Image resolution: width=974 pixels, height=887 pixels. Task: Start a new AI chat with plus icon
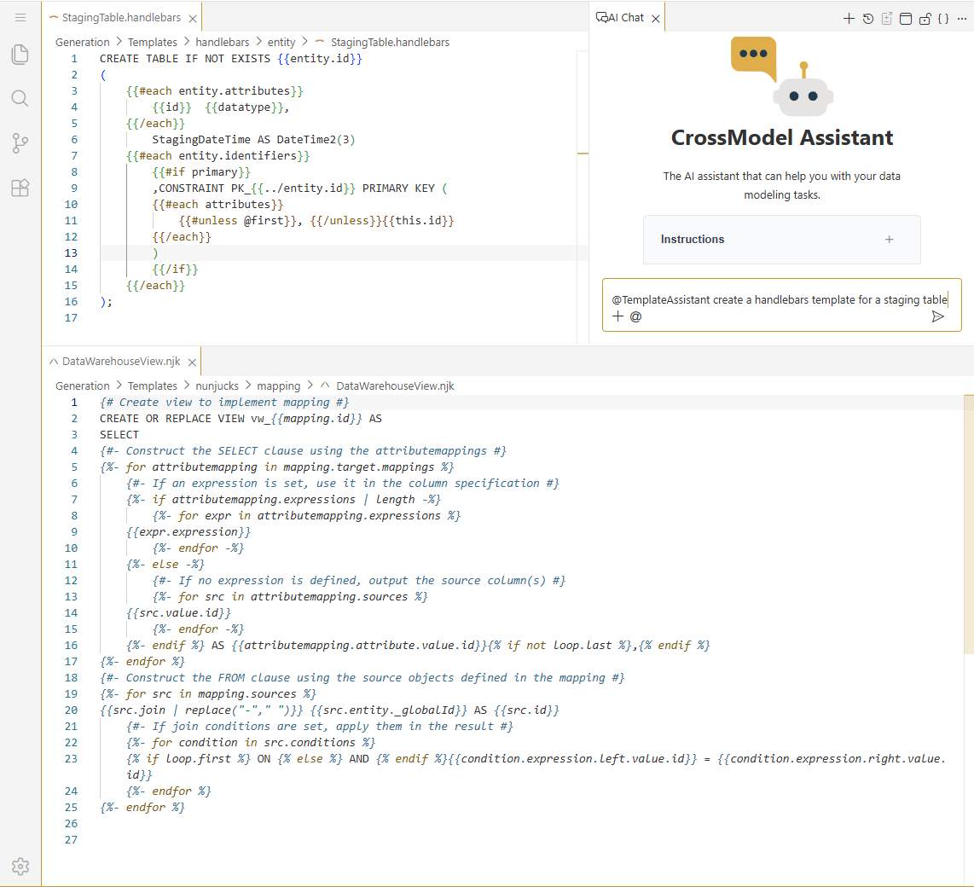(849, 19)
